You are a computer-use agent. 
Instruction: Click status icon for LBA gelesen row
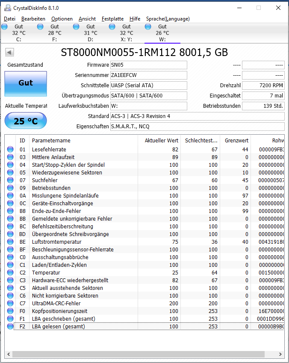10,326
